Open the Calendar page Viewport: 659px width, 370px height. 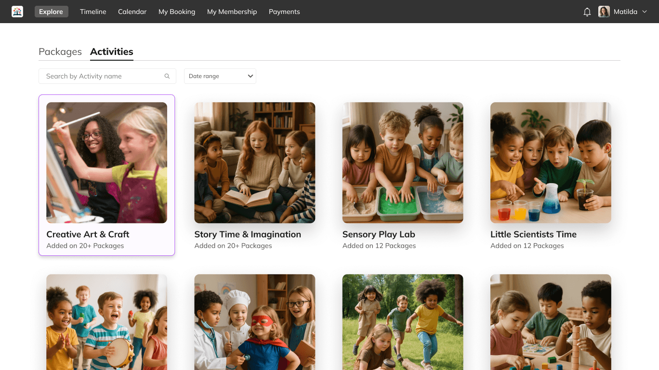click(x=132, y=12)
